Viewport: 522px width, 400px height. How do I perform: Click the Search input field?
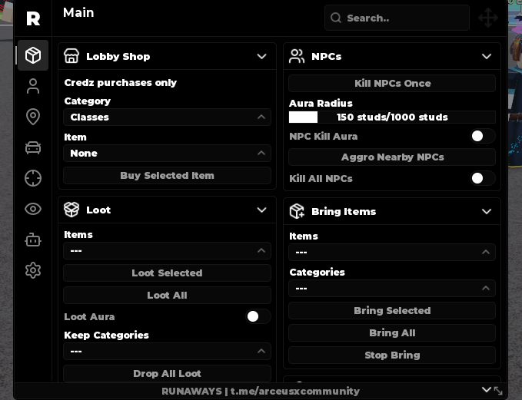(397, 18)
